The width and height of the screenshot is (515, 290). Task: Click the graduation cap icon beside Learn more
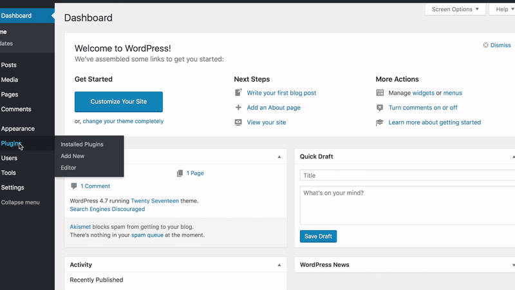380,122
